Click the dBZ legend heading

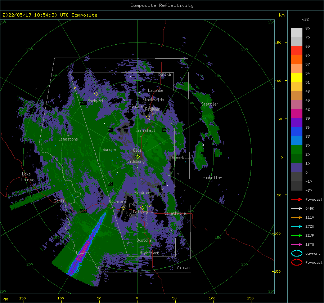tap(305, 19)
